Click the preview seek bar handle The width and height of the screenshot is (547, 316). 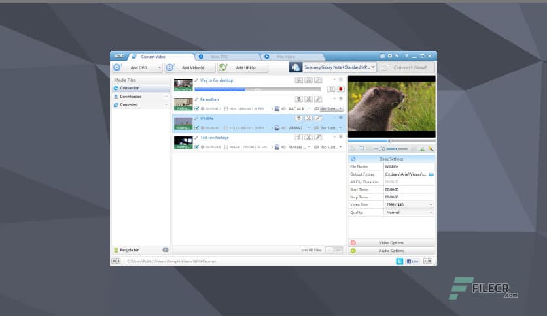tap(389, 141)
